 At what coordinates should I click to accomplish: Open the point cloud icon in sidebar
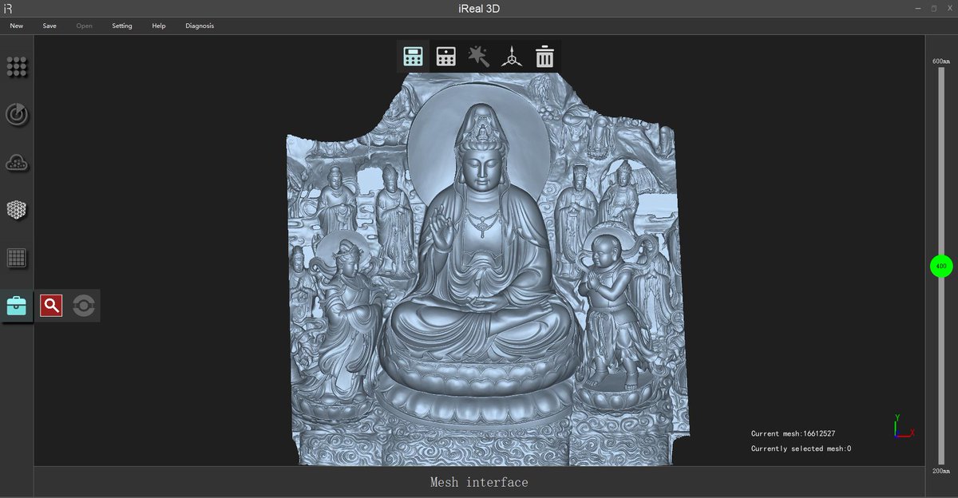(x=17, y=163)
